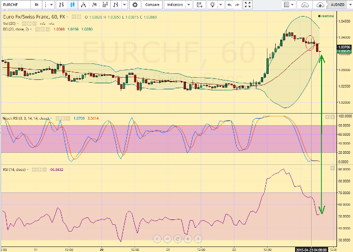Move the Stoch RSI pane down
This screenshot has width=353, height=252.
333,117
